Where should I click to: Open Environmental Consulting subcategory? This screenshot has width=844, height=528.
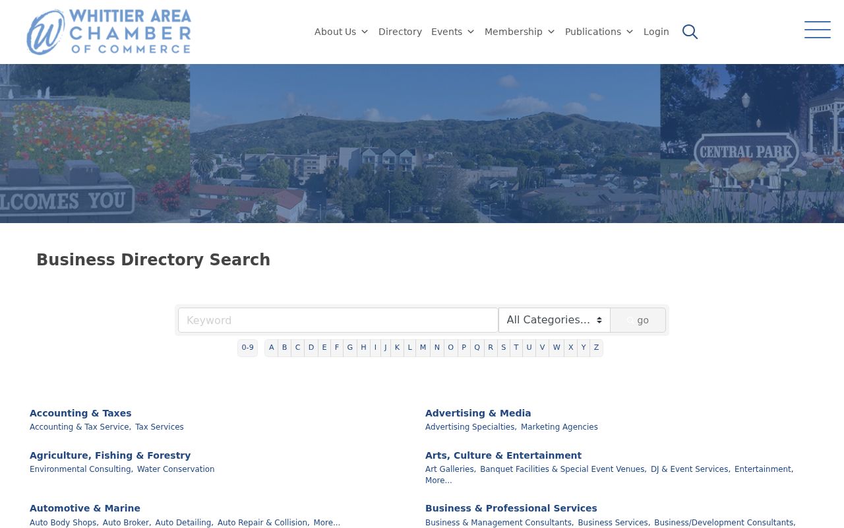[x=80, y=469]
